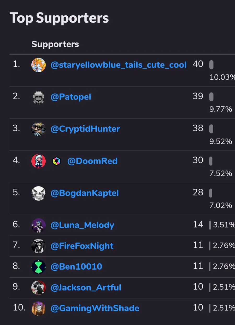The width and height of the screenshot is (235, 325).
Task: Visit @CryptidHunter's profile
Action: coord(85,129)
